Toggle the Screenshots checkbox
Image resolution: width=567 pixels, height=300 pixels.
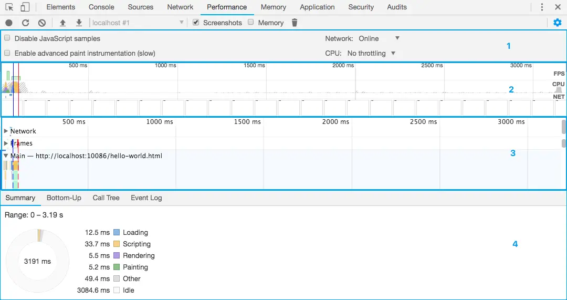[x=196, y=22]
